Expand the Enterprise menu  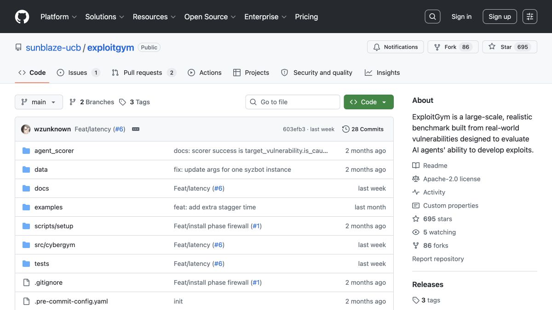[x=265, y=17]
